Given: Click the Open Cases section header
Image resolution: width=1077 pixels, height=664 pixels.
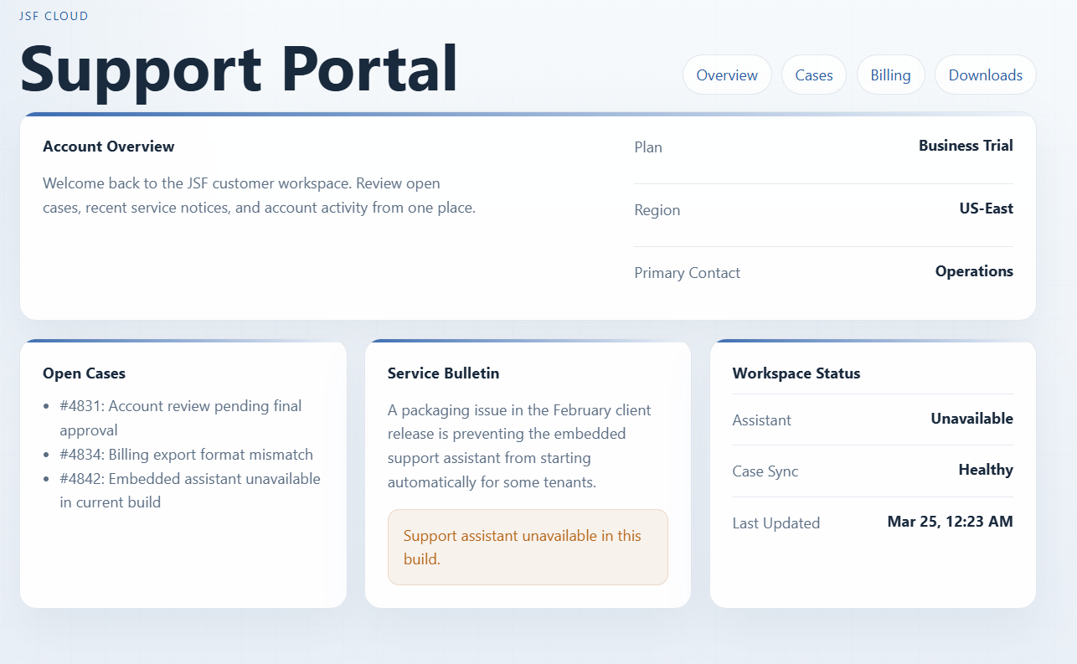Looking at the screenshot, I should 84,373.
